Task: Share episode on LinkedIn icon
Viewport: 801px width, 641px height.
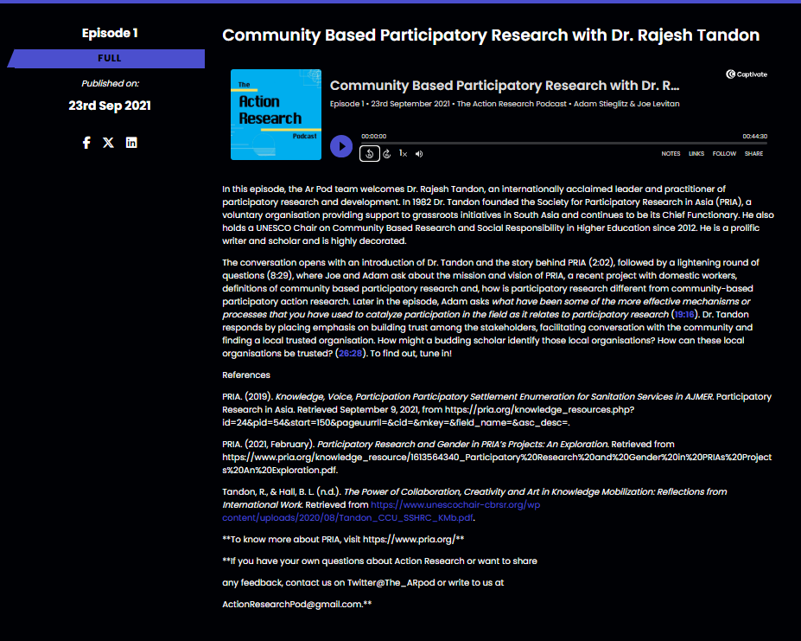Action: click(131, 143)
